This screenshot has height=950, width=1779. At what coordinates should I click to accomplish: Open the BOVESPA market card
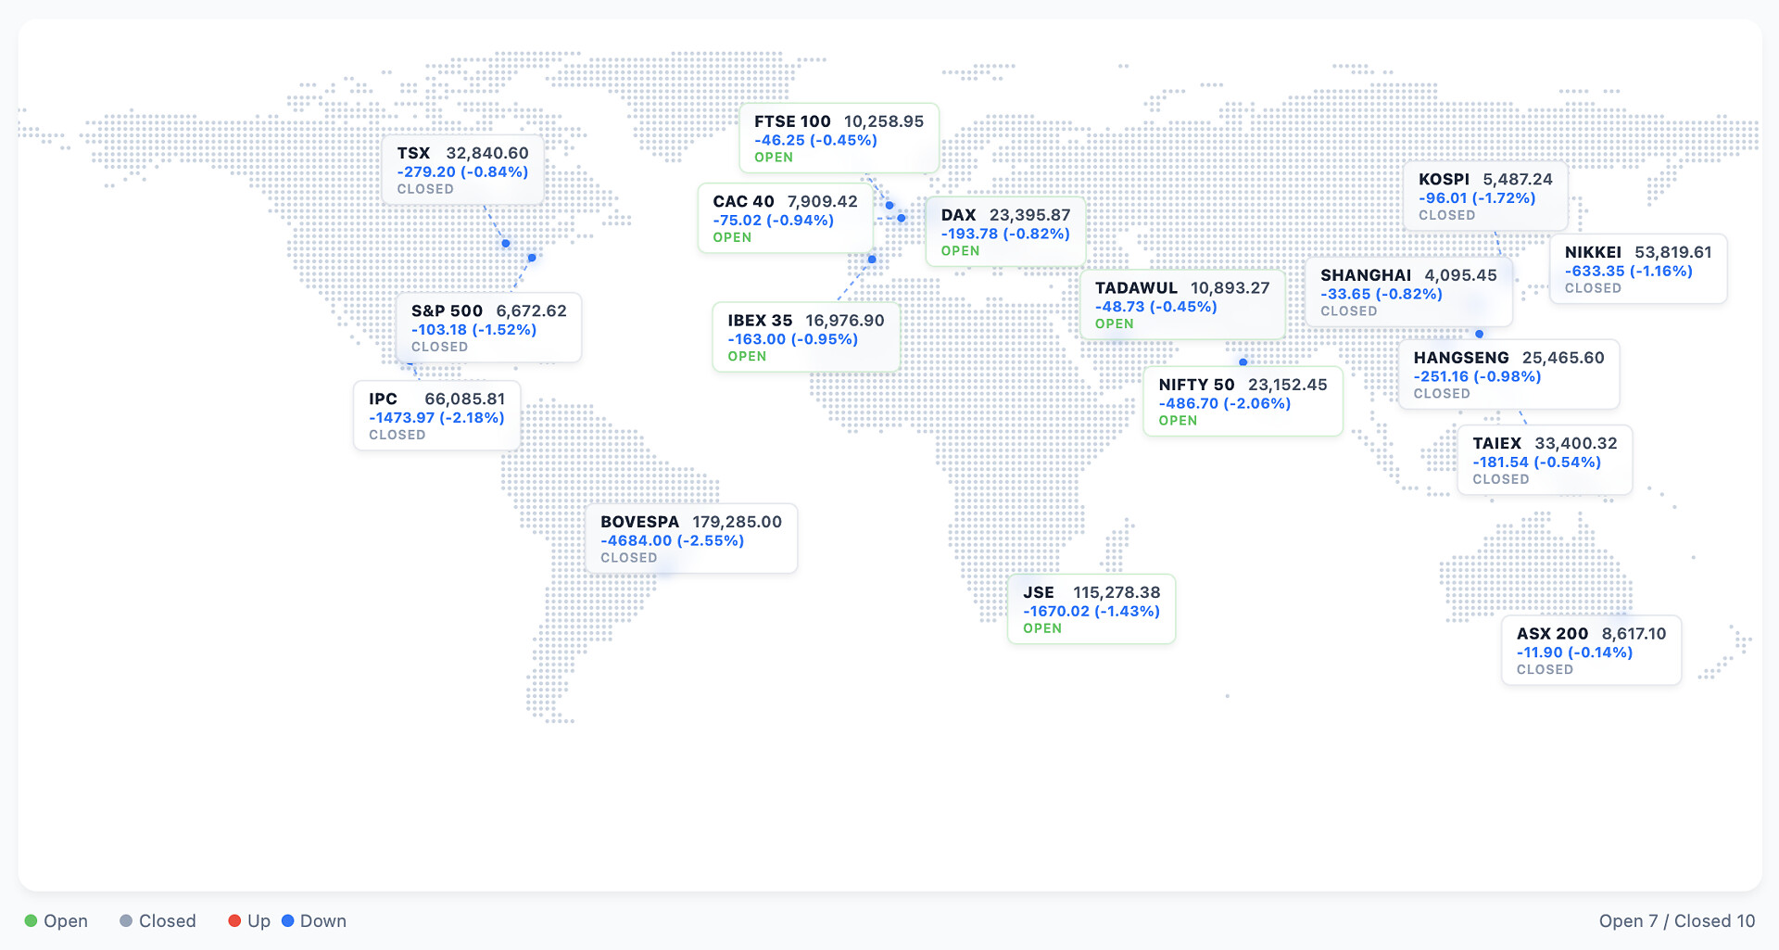click(x=690, y=538)
